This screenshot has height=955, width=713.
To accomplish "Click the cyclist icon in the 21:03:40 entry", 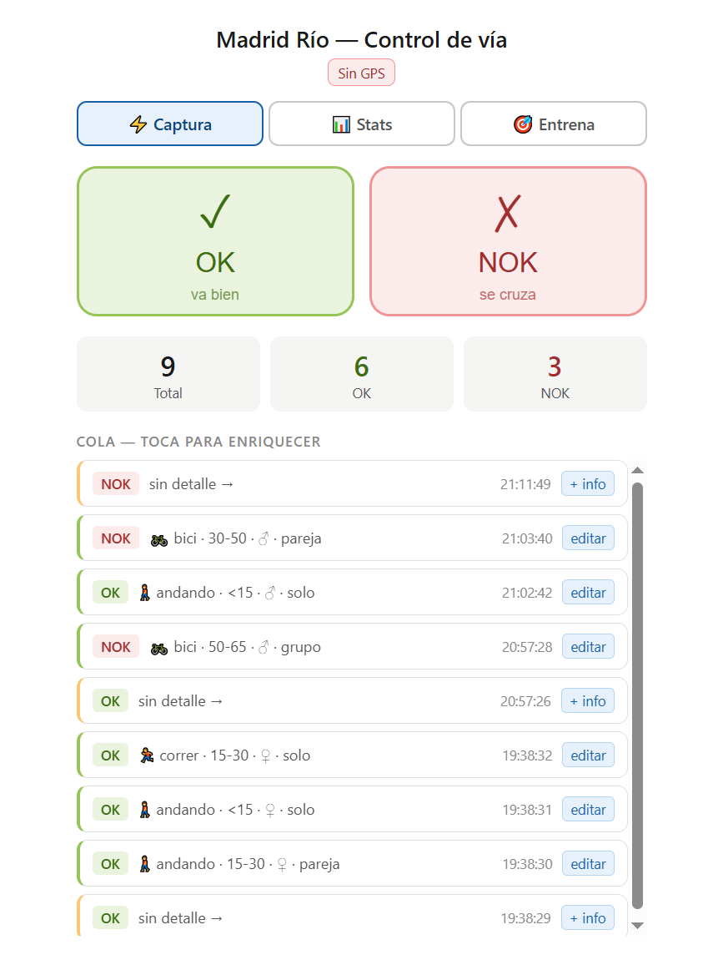I will 159,539.
